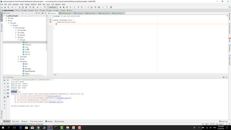Click the help question mark in Run panel
Screen dimensions: 231x130
tap(4, 108)
